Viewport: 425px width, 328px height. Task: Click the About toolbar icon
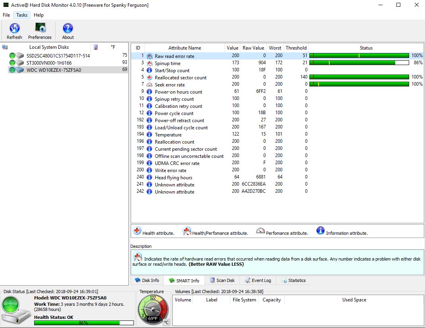68,29
